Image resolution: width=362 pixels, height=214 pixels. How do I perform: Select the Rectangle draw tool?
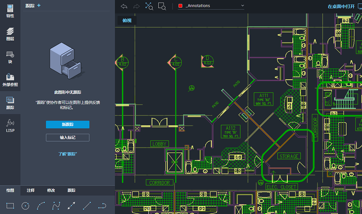pos(10,205)
